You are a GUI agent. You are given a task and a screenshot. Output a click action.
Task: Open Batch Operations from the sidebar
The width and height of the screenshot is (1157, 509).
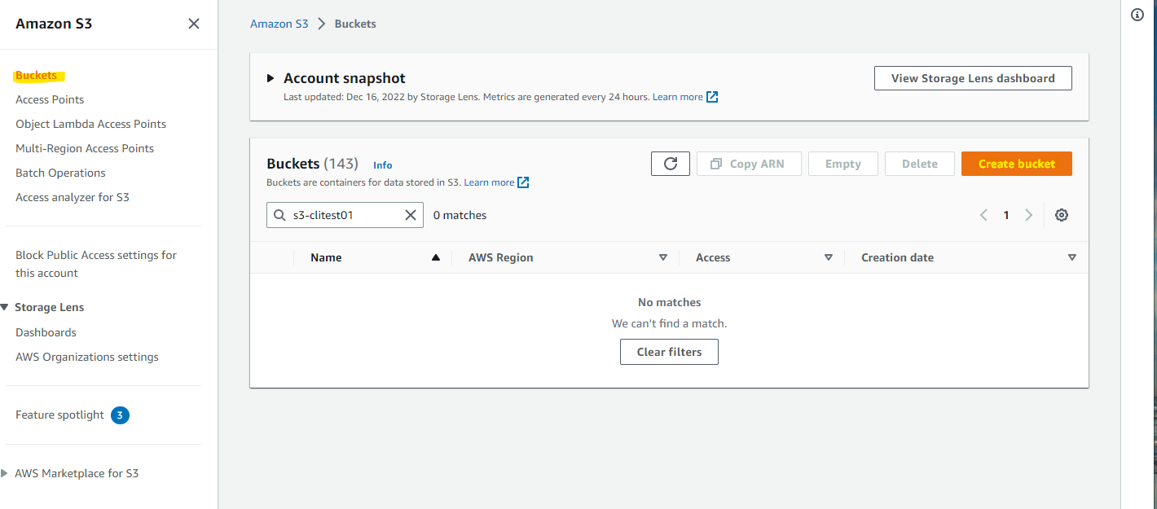point(60,172)
